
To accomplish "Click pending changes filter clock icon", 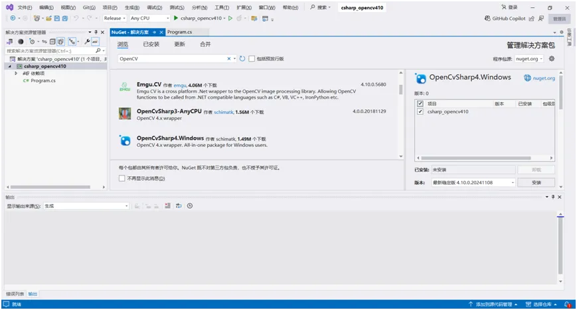I will (x=32, y=42).
